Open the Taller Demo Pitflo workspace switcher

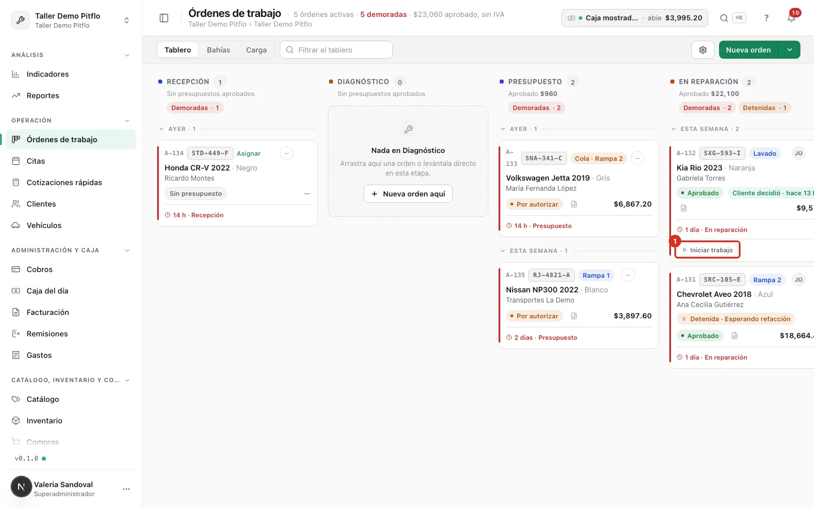(71, 20)
